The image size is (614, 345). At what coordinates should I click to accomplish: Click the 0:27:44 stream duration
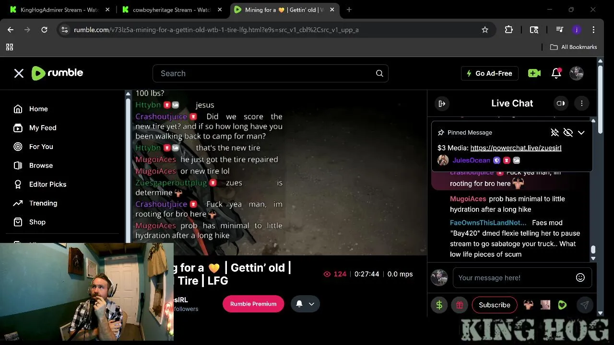[366, 274]
